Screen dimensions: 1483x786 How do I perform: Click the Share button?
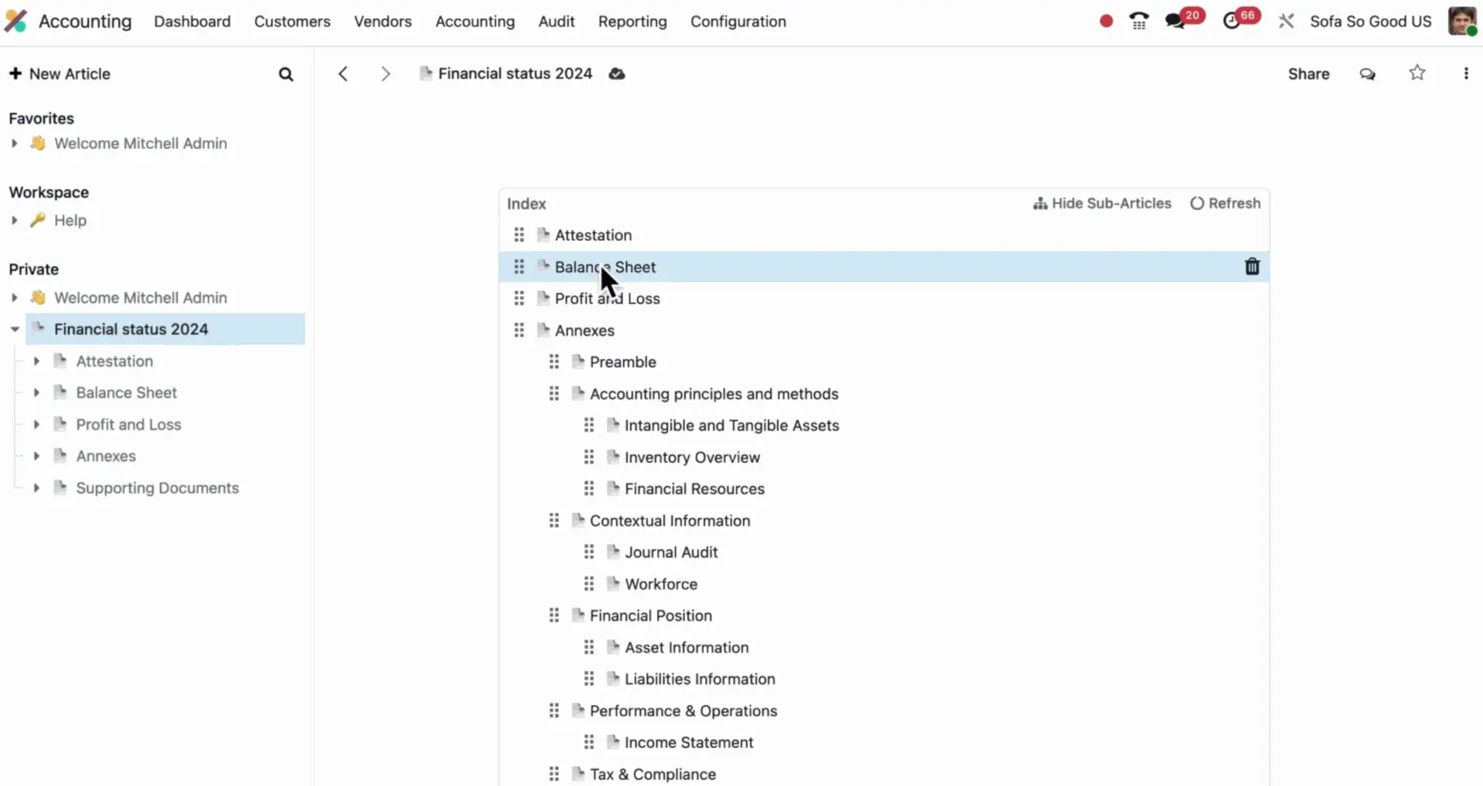point(1308,73)
